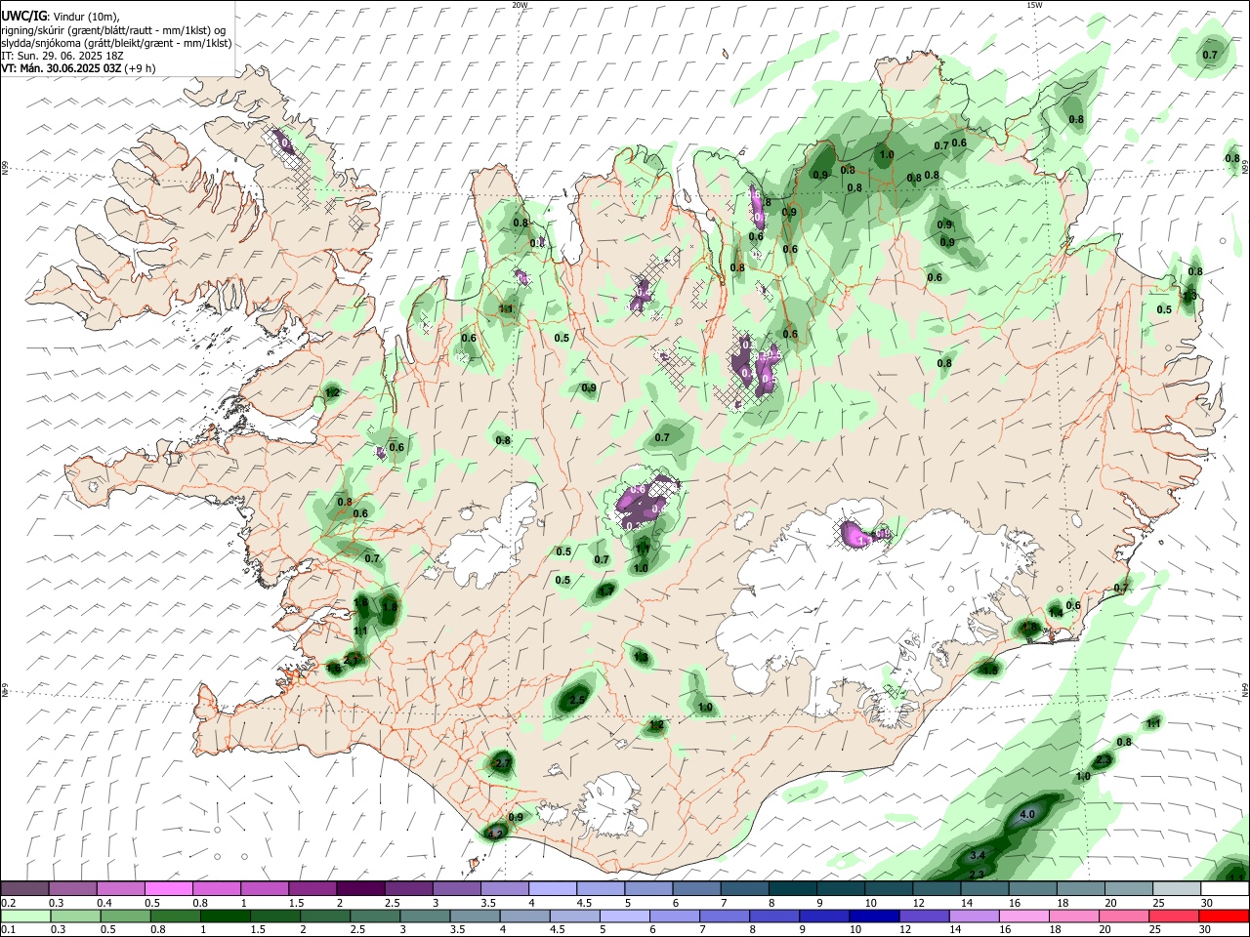Pick the deep blue swatch between 10 and 12
Screen dimensions: 1250x937
tap(874, 916)
